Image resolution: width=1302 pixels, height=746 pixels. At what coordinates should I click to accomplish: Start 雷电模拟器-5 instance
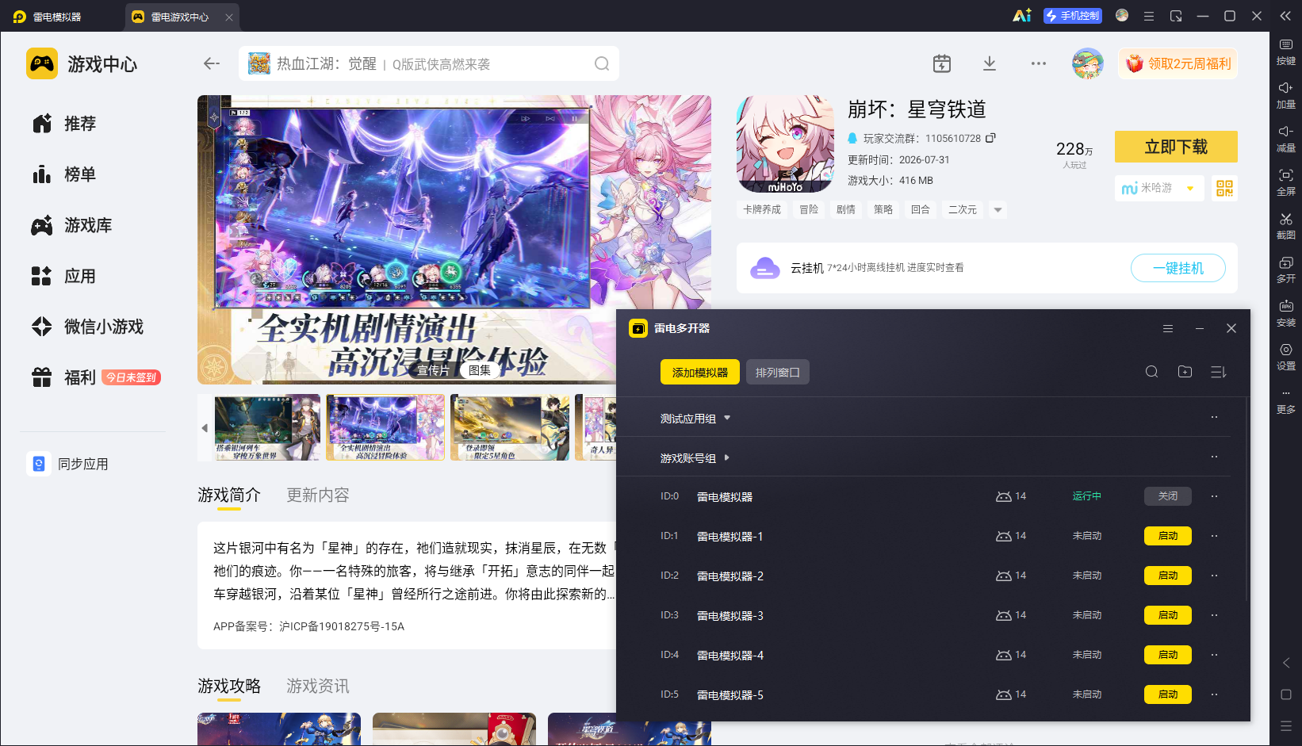(x=1168, y=694)
